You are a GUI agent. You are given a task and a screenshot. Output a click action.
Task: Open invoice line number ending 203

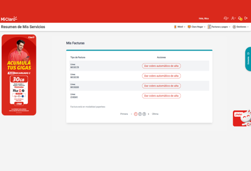click(x=75, y=87)
